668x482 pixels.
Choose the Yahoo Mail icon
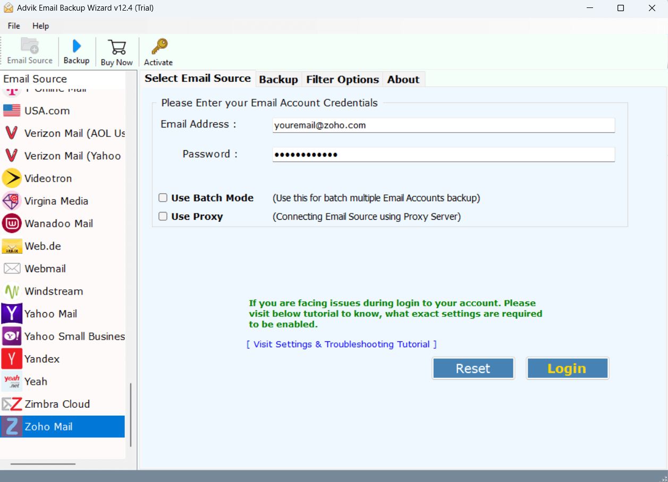pyautogui.click(x=12, y=314)
